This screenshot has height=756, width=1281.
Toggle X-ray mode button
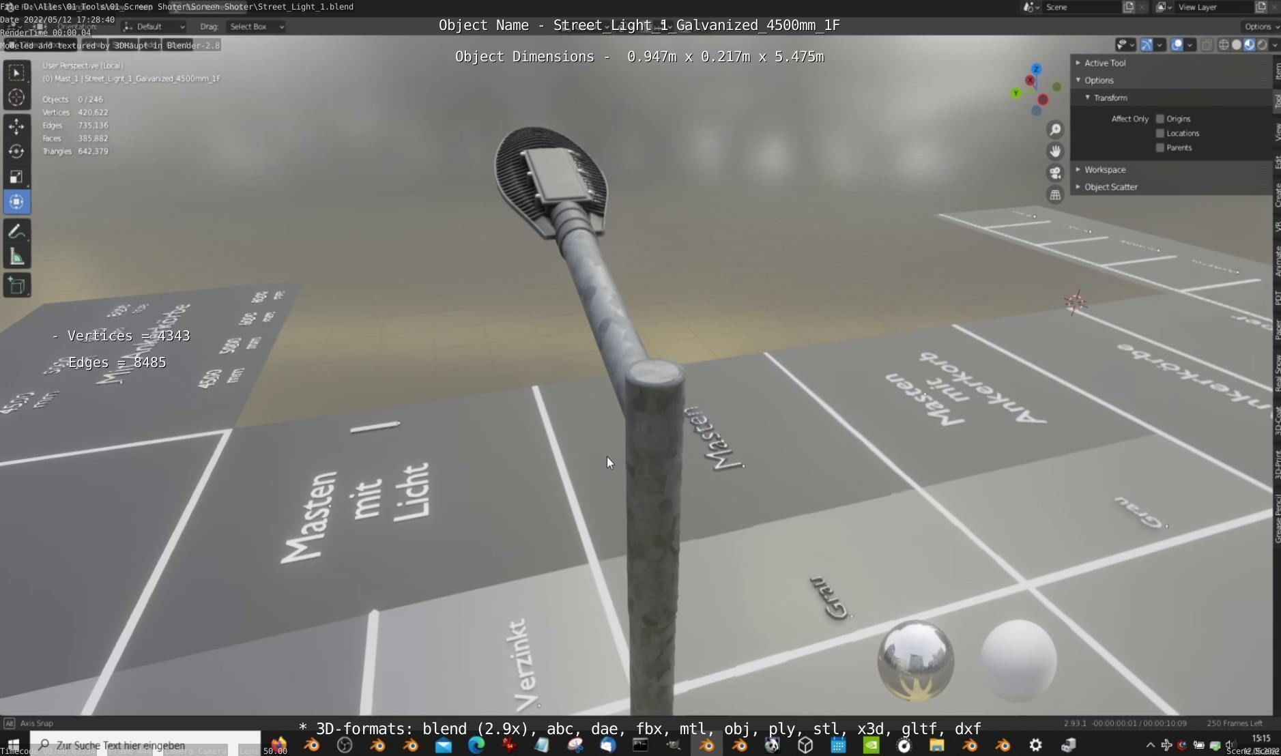click(1207, 45)
